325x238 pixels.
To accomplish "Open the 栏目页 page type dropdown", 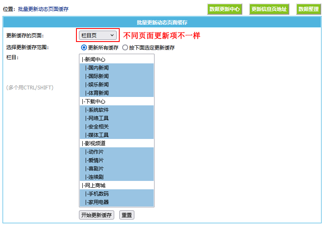I will tap(97, 36).
